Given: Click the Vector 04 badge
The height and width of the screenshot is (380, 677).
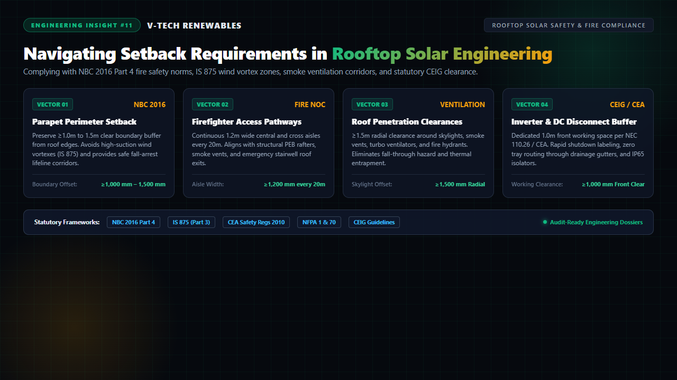Looking at the screenshot, I should (x=532, y=104).
